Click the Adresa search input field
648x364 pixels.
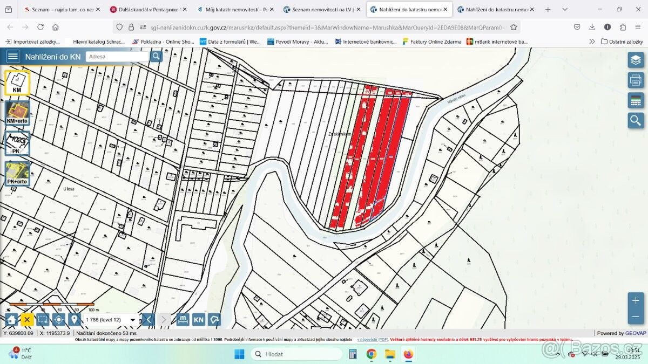click(x=116, y=56)
